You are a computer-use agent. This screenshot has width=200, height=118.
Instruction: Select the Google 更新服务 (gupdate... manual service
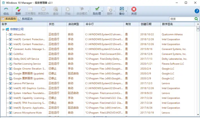(x=29, y=79)
